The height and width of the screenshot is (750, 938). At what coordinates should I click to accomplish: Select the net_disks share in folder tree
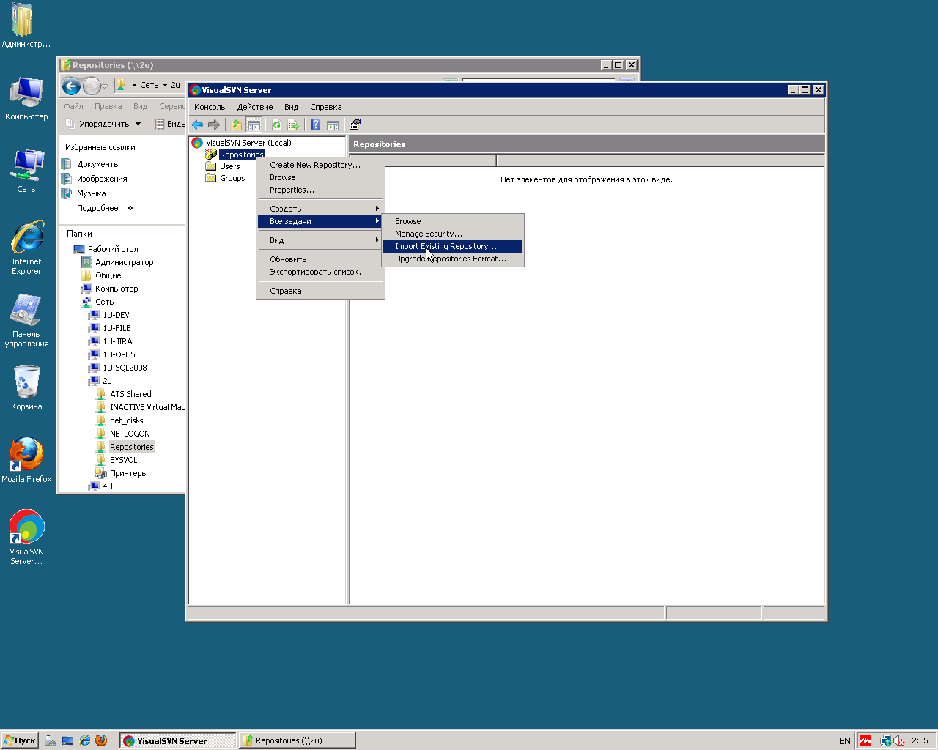(126, 420)
